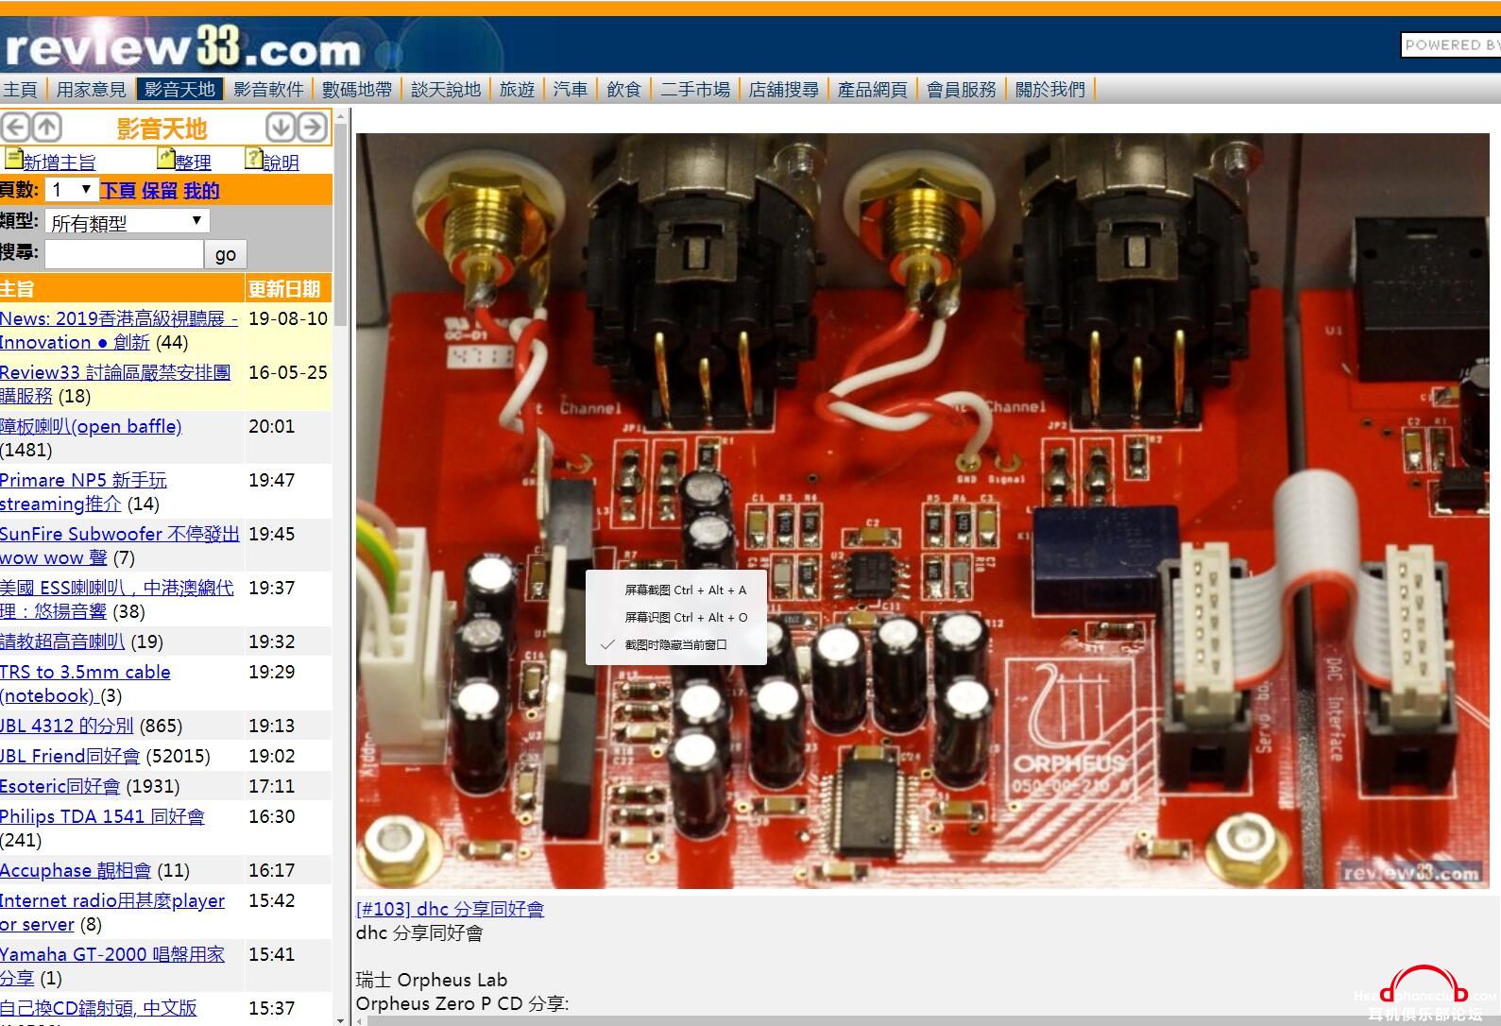This screenshot has width=1501, height=1026.
Task: Click the 我的 link
Action: (201, 191)
